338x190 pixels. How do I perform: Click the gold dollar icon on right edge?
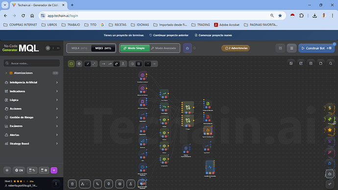330,108
